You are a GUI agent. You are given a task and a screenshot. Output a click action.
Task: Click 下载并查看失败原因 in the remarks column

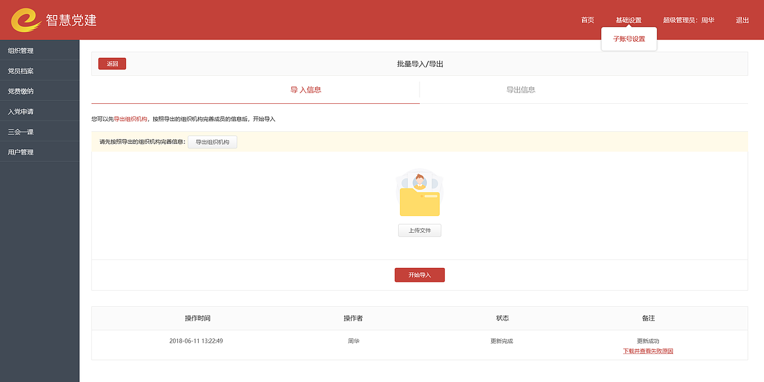tap(648, 351)
